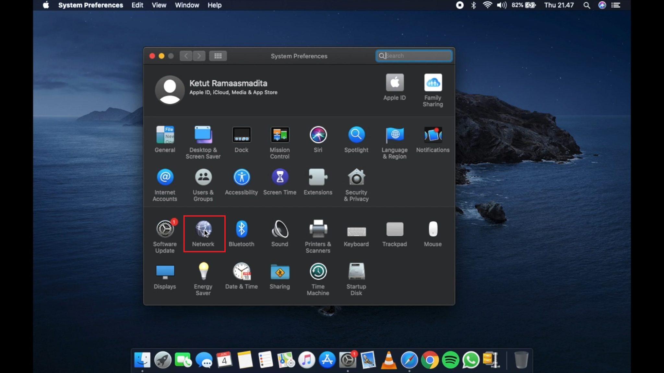The width and height of the screenshot is (664, 373).
Task: Launch Google Chrome from the Dock
Action: tap(430, 360)
